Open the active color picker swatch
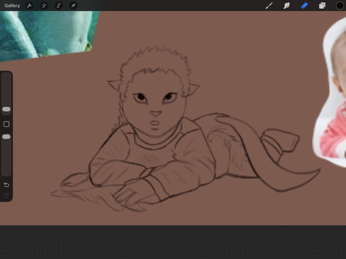 (x=340, y=6)
